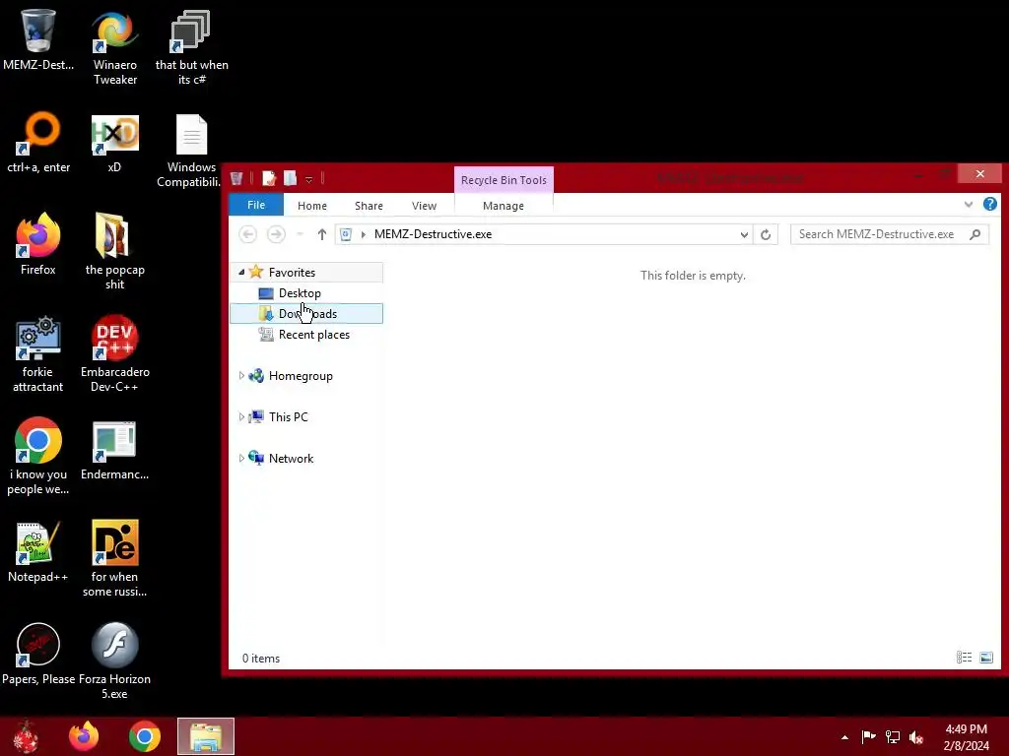Select Downloads under Favorites
Image resolution: width=1009 pixels, height=756 pixels.
point(307,314)
